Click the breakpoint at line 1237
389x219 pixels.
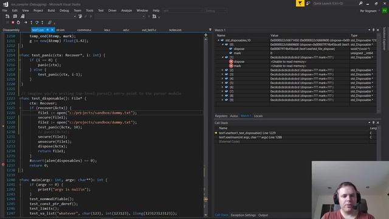pos(3,164)
